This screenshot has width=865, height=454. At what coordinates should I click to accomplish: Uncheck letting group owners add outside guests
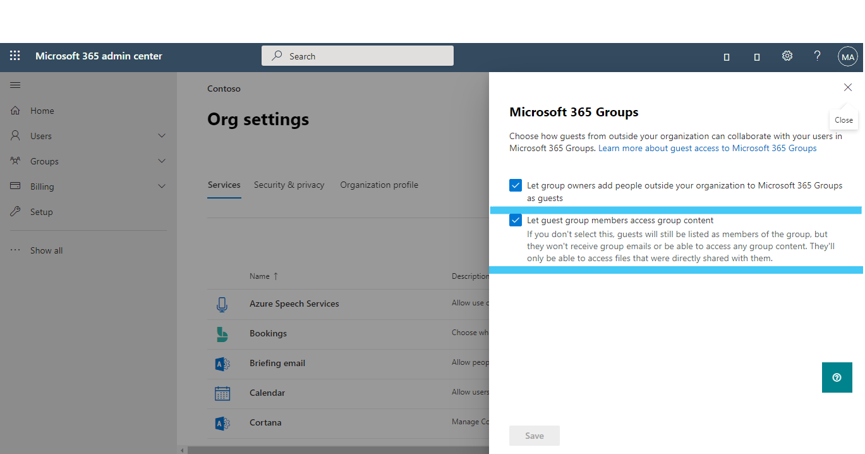coord(515,185)
